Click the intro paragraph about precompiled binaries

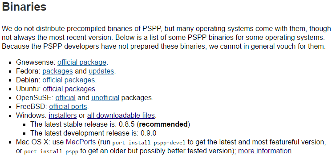pos(166,37)
